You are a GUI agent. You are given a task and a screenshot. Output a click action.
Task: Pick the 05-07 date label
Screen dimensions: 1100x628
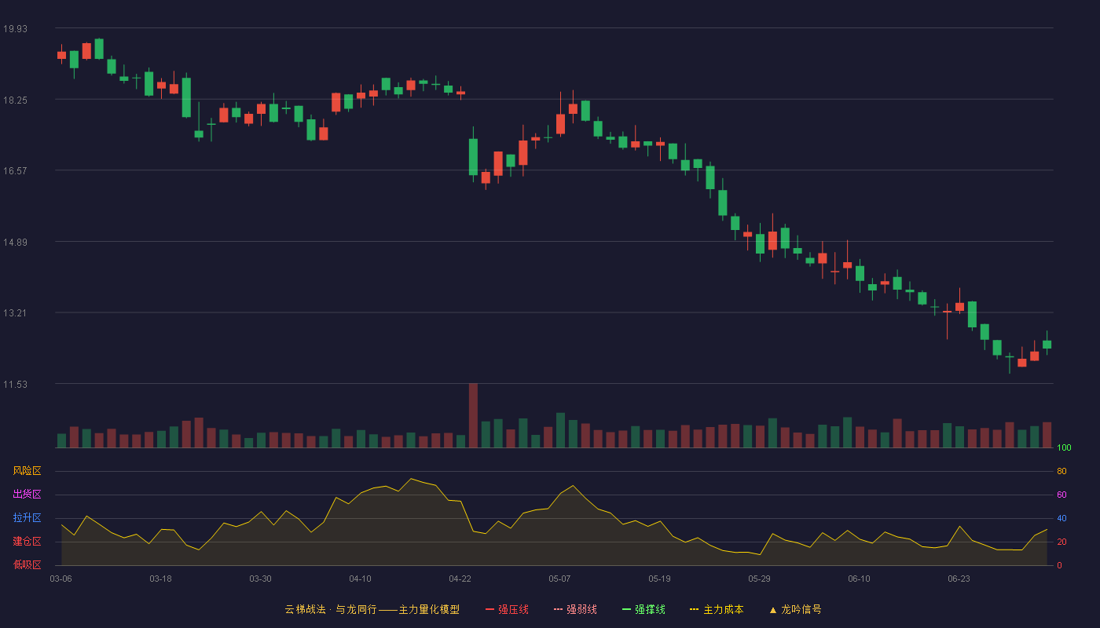[559, 579]
